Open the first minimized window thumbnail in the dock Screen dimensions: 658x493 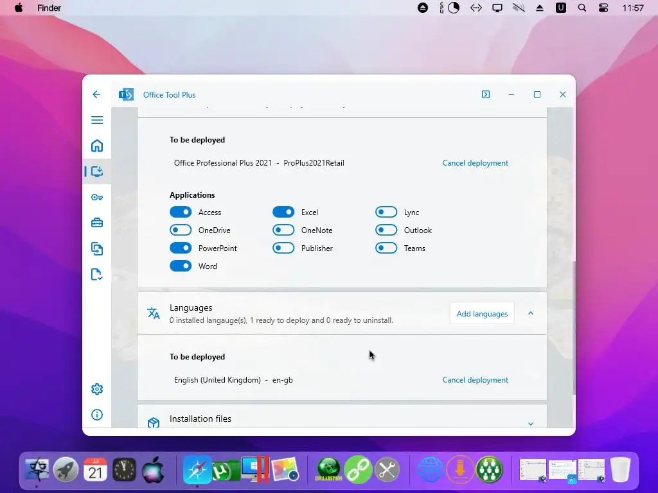point(533,470)
